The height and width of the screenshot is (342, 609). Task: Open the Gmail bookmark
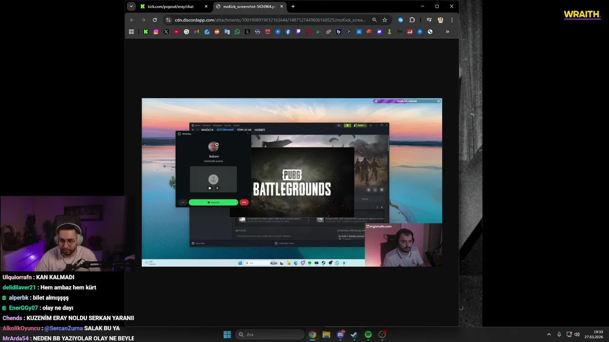pos(196,32)
